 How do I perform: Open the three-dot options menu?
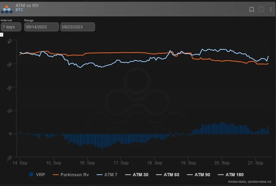[x=271, y=9]
